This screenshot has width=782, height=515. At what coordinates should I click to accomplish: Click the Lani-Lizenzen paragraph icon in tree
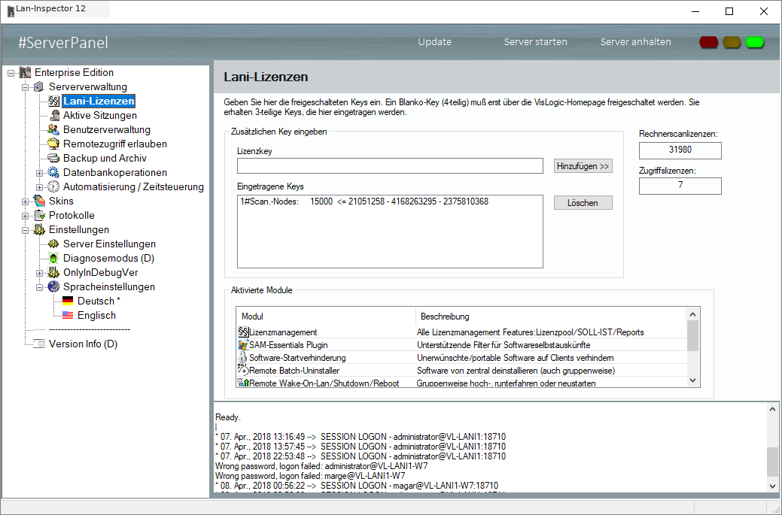[54, 101]
